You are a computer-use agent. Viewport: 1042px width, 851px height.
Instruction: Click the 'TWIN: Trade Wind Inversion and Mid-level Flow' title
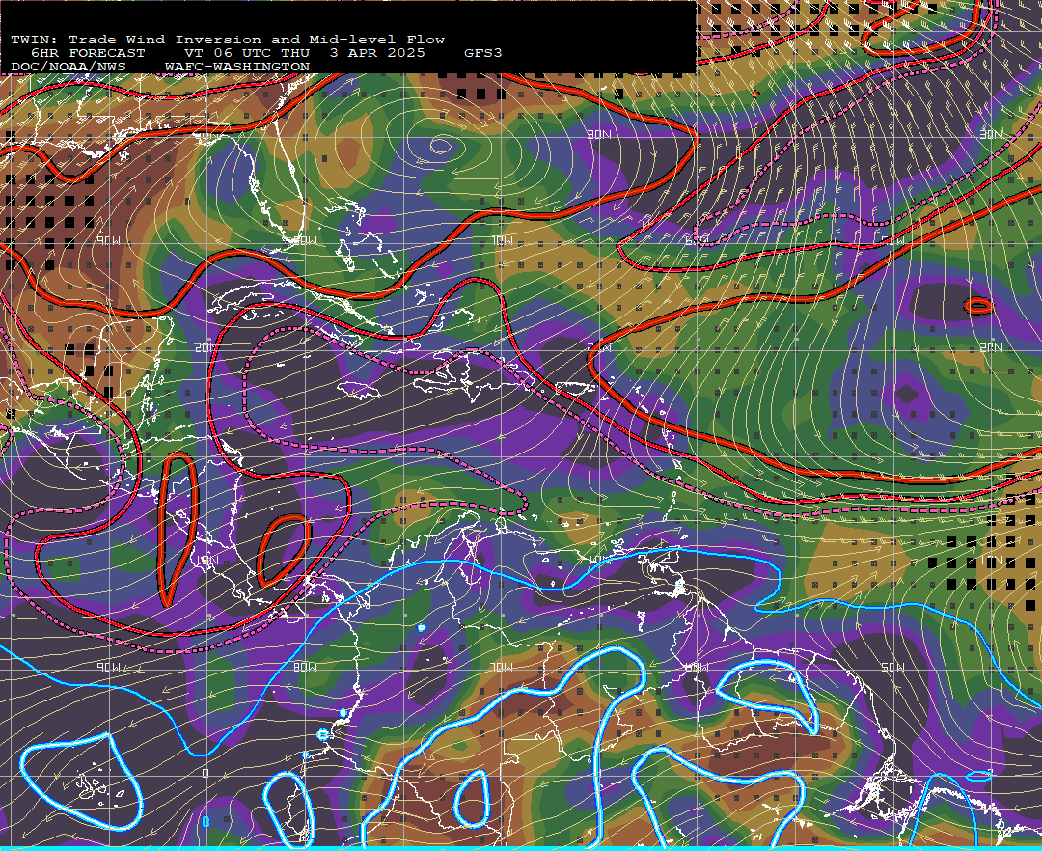tap(228, 40)
